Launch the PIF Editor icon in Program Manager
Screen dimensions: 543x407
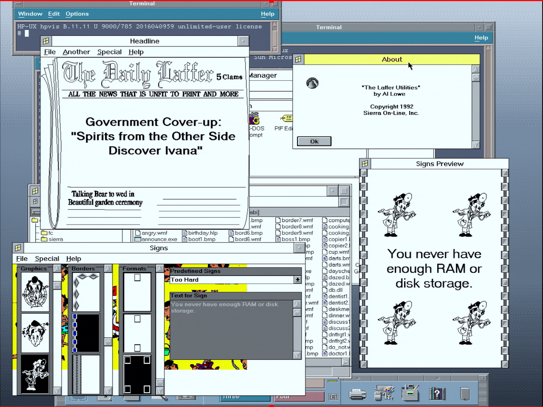[287, 118]
